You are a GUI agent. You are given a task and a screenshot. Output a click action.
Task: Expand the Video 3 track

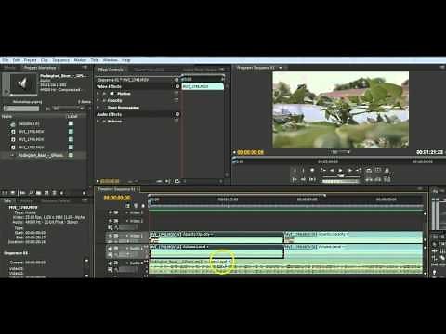[126, 212]
